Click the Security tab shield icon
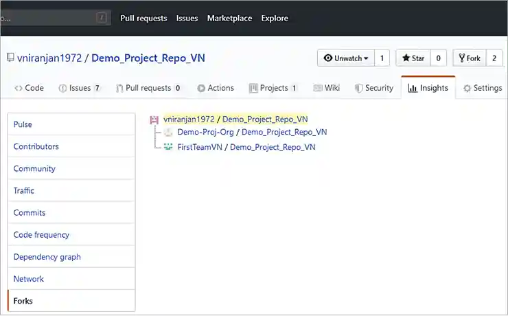 pos(358,88)
